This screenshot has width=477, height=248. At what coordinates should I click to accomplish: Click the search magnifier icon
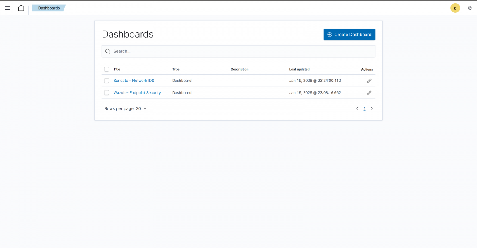(x=107, y=51)
